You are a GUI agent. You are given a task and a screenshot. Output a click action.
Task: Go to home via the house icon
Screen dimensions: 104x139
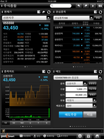click(x=97, y=136)
